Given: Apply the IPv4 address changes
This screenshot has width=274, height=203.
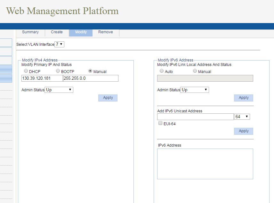Looking at the screenshot, I should tap(108, 98).
